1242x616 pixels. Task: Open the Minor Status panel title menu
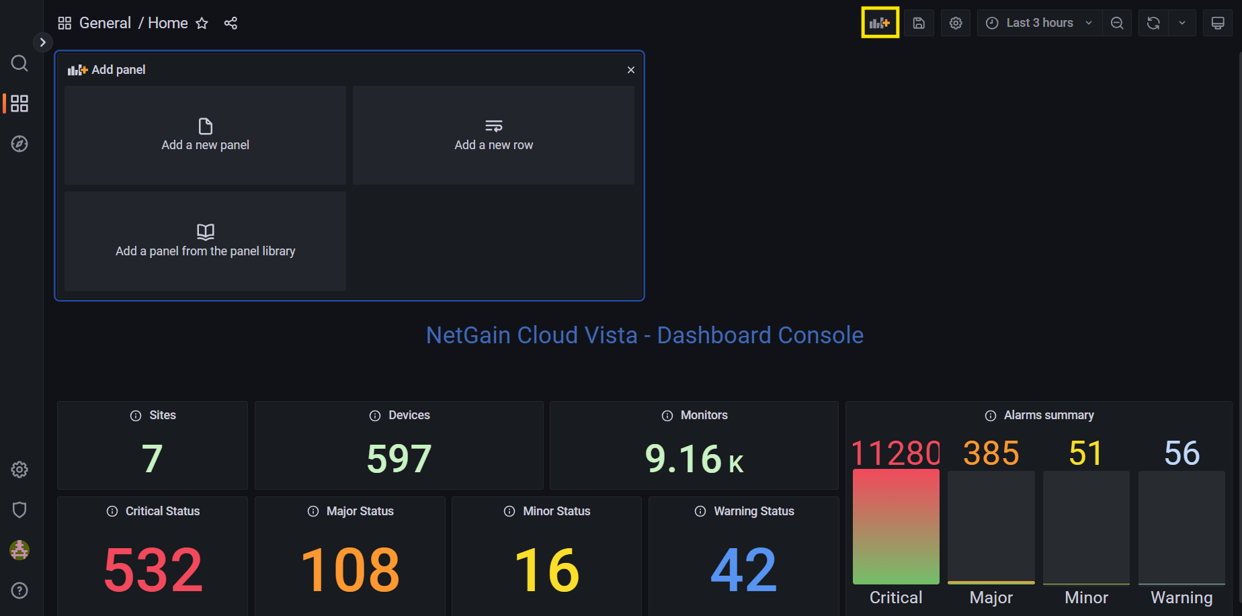click(x=557, y=511)
